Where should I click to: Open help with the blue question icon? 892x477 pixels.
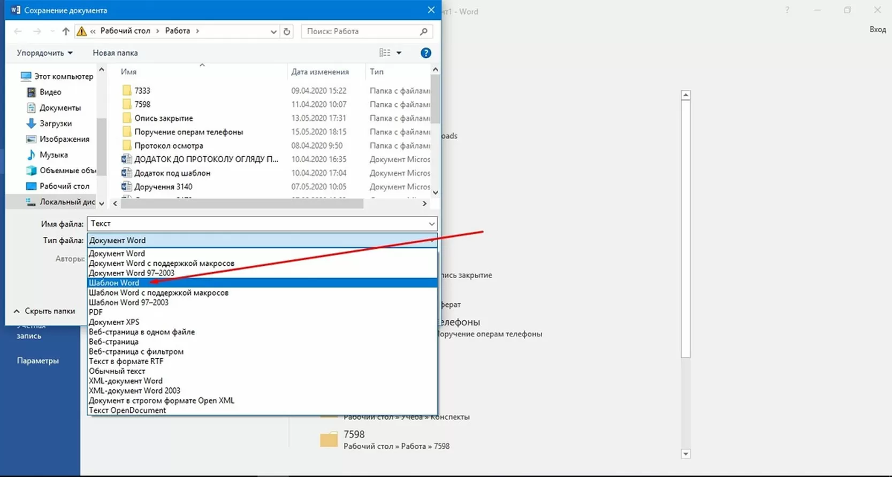coord(426,53)
